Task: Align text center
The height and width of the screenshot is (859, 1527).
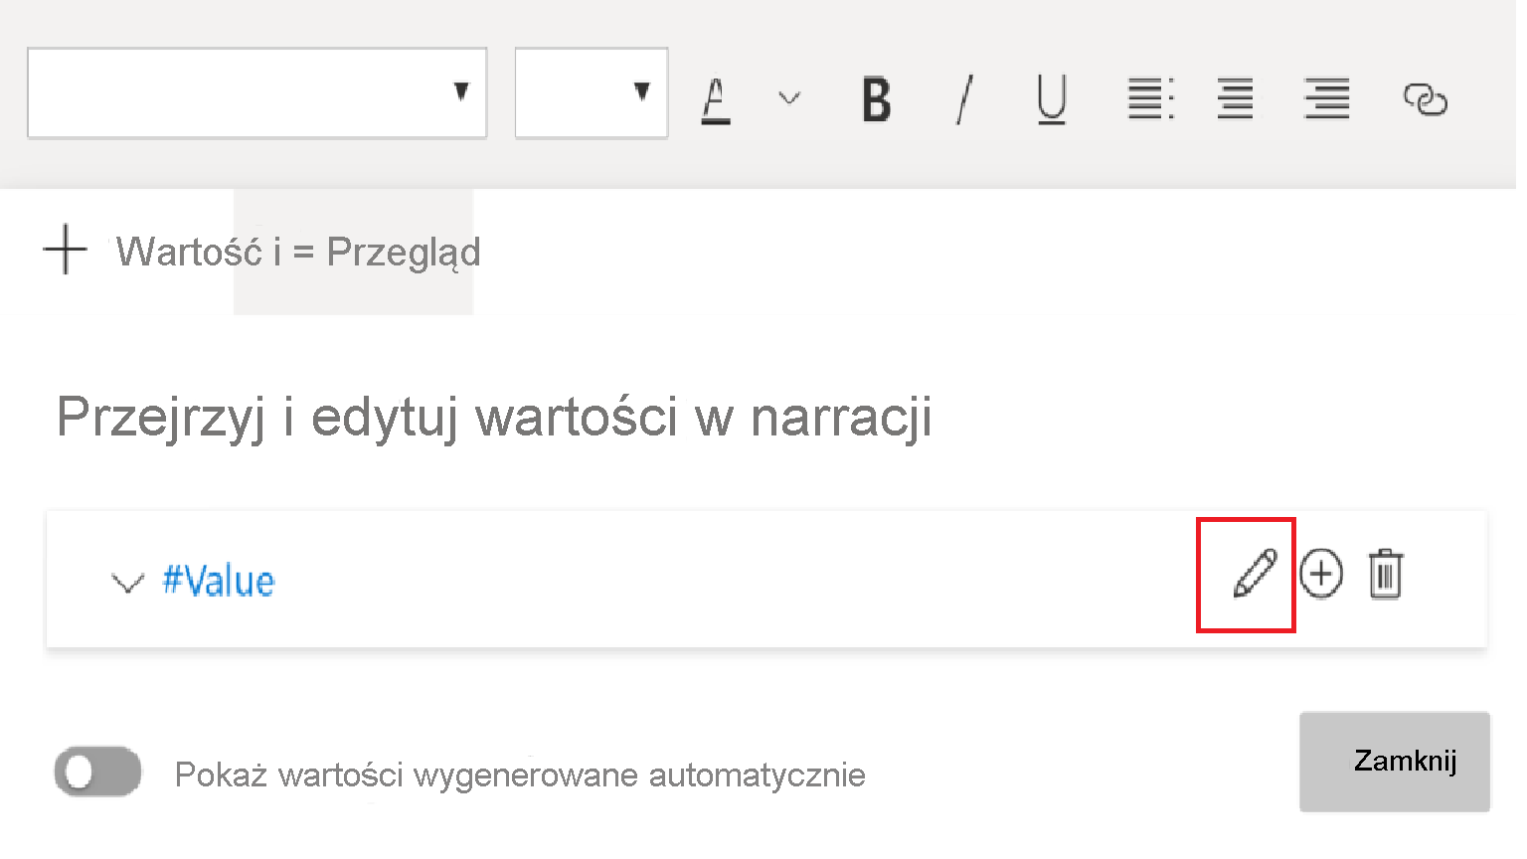Action: pyautogui.click(x=1236, y=98)
